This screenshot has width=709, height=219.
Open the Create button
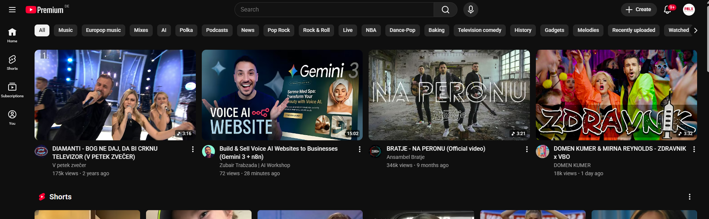pos(638,10)
